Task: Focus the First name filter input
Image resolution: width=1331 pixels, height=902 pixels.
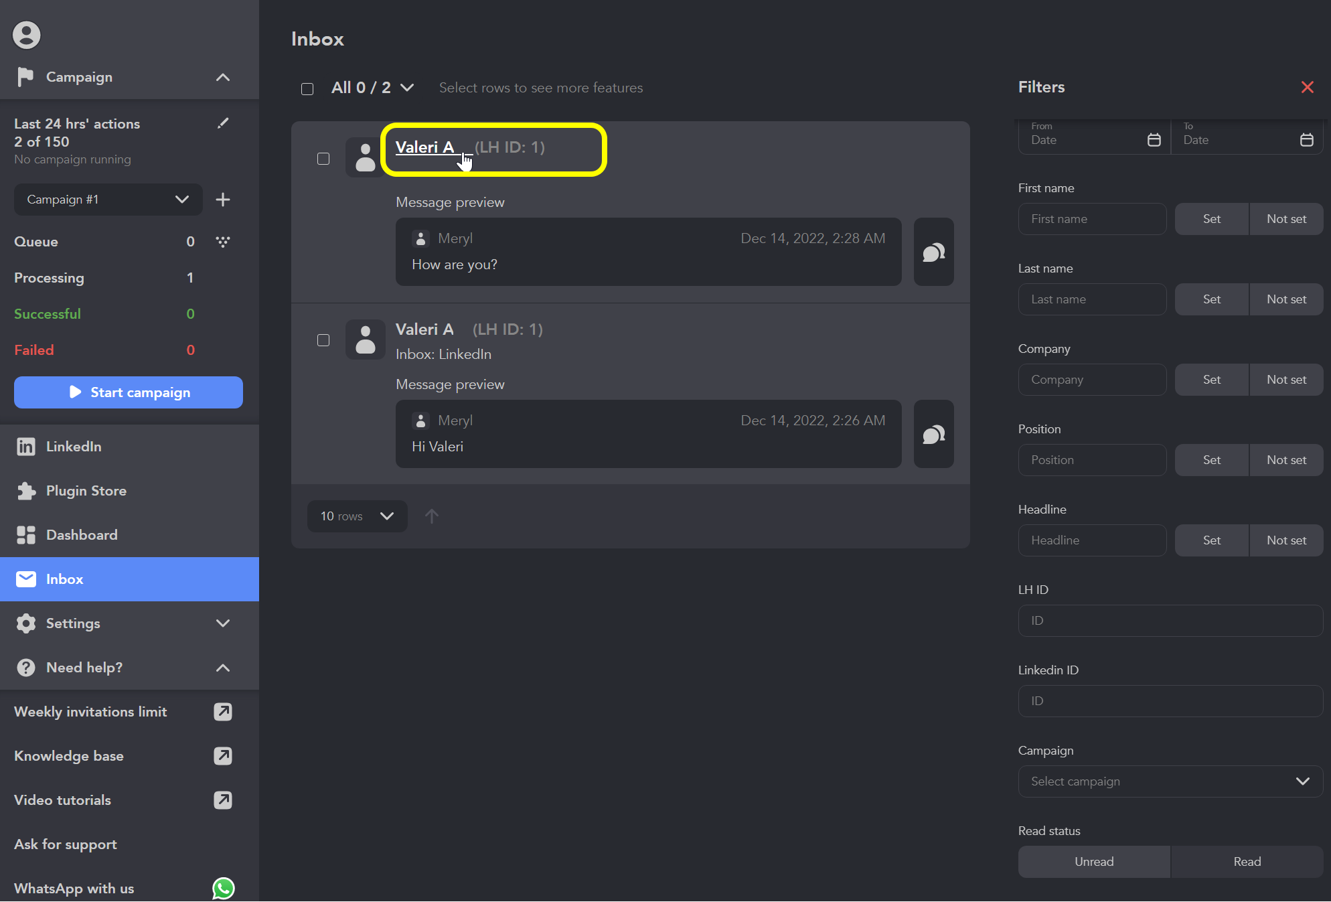Action: 1092,219
